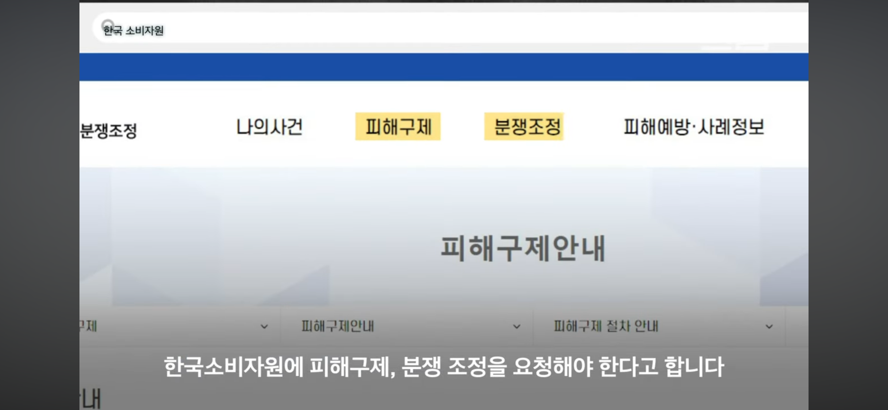Image resolution: width=888 pixels, height=410 pixels.
Task: Switch to the 피해구제 highlighted tab
Action: click(x=398, y=127)
